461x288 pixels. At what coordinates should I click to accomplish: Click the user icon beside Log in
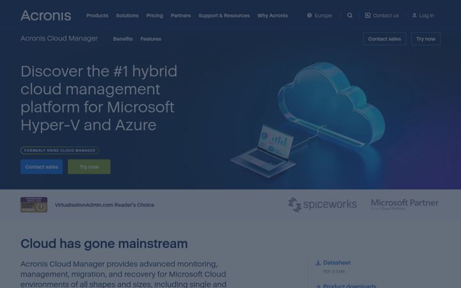[x=414, y=15]
